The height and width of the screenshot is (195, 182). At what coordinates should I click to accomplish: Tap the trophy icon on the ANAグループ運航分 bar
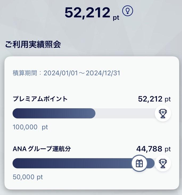pos(163,163)
